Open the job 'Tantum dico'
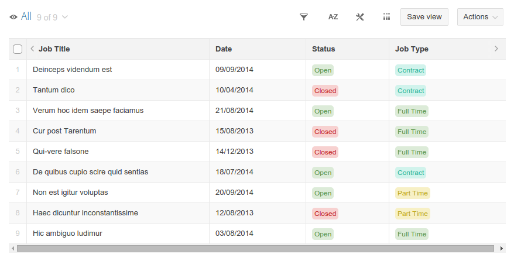The height and width of the screenshot is (261, 514). coord(53,90)
